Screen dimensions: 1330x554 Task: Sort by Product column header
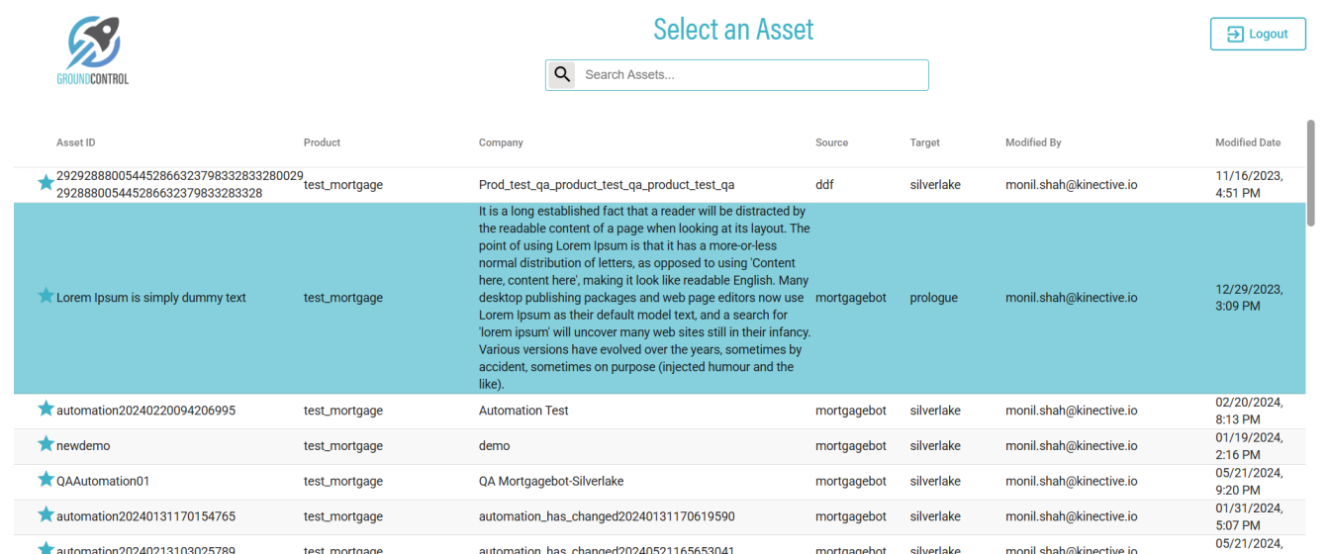[x=322, y=142]
